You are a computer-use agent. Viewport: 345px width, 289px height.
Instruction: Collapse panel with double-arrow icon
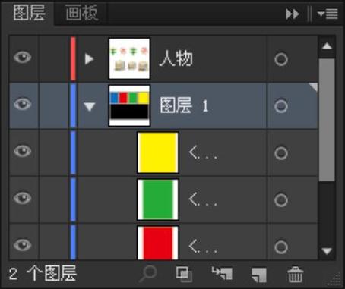(x=293, y=14)
